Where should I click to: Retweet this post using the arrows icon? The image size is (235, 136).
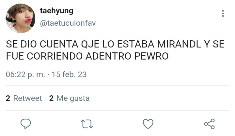(87, 124)
